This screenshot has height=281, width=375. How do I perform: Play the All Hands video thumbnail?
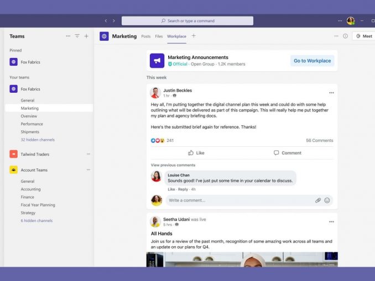pyautogui.click(x=242, y=259)
